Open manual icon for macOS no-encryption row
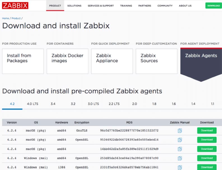Viewport: 222px width, 170px height. 180,149
